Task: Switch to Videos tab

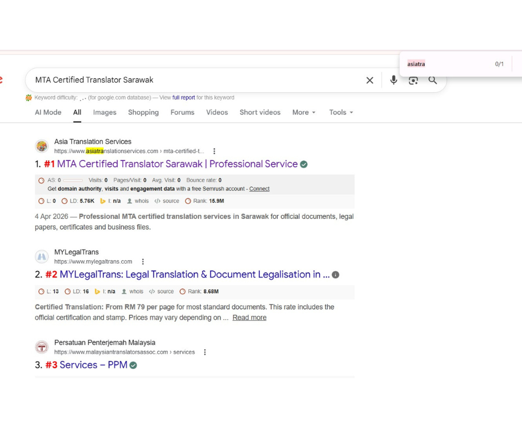Action: tap(217, 113)
